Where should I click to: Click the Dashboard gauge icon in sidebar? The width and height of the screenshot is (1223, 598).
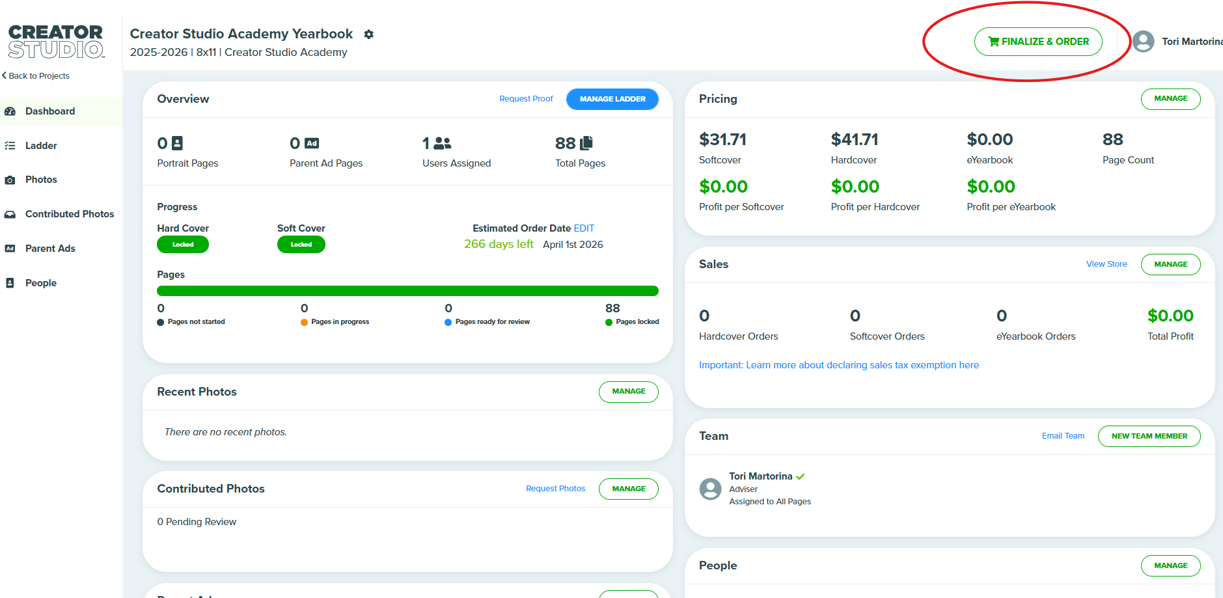coord(10,111)
